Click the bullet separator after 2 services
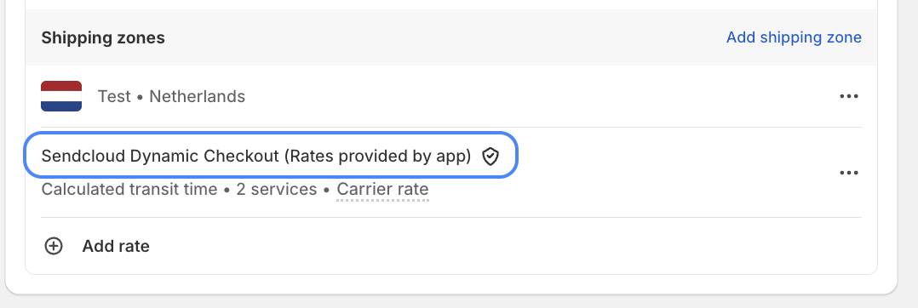Screen dimensions: 918x308 [x=327, y=190]
